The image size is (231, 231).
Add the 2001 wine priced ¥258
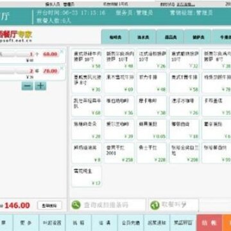[x=119, y=153]
